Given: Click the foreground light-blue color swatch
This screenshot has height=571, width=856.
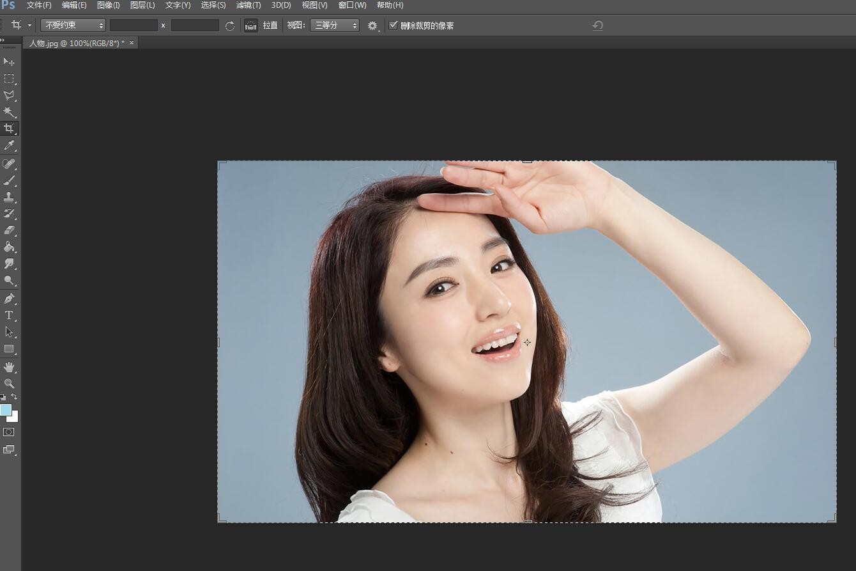Looking at the screenshot, I should (5, 409).
